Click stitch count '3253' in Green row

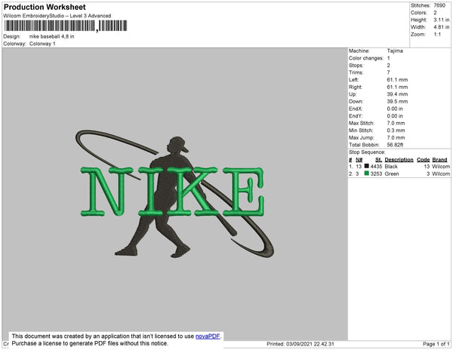(x=376, y=173)
